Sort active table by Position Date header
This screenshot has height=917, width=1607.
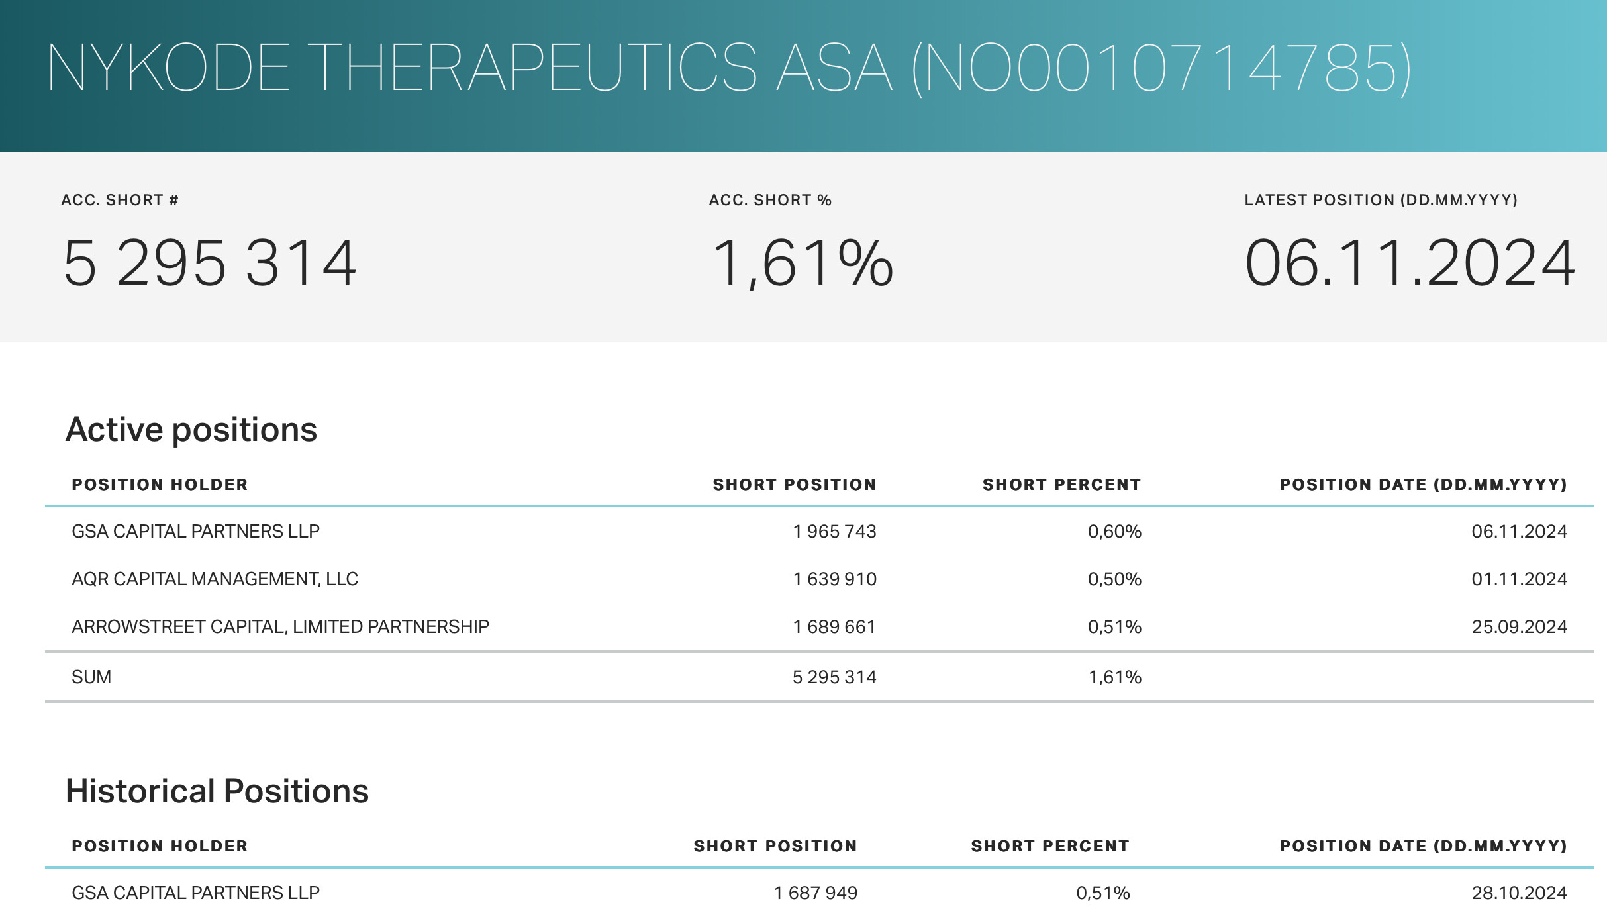pos(1423,485)
